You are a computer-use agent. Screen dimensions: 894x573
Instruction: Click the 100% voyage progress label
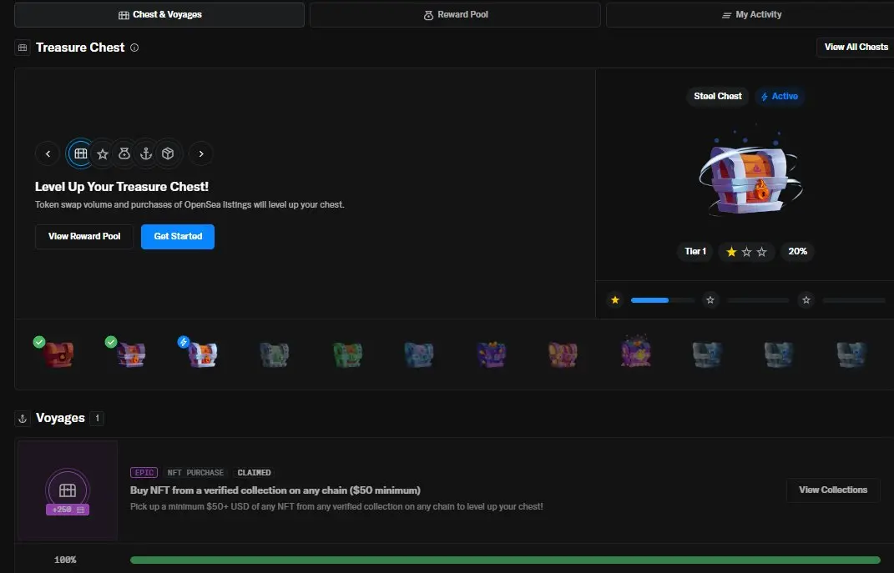(65, 560)
